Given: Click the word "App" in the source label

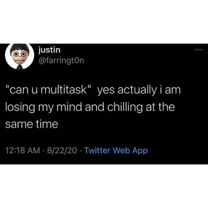Looking at the screenshot, I should (x=140, y=151).
